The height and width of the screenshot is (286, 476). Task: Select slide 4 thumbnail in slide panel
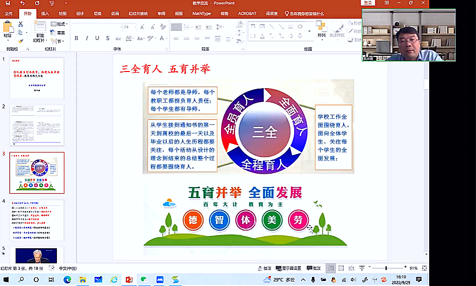coord(37,220)
